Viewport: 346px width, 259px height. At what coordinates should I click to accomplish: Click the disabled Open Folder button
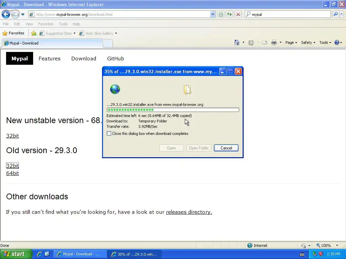pos(199,148)
